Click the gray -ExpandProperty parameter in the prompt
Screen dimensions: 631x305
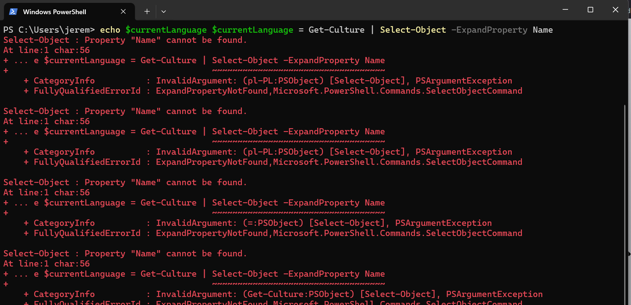pos(489,30)
